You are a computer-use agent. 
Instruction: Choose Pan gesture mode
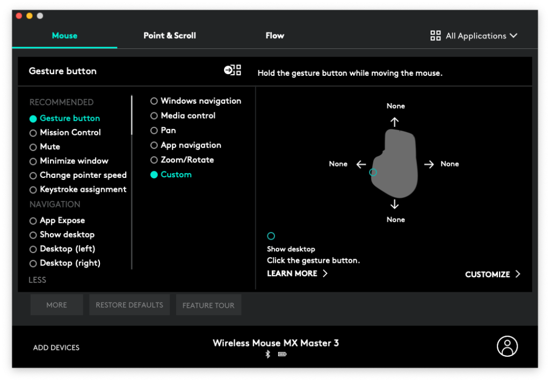[x=163, y=131]
